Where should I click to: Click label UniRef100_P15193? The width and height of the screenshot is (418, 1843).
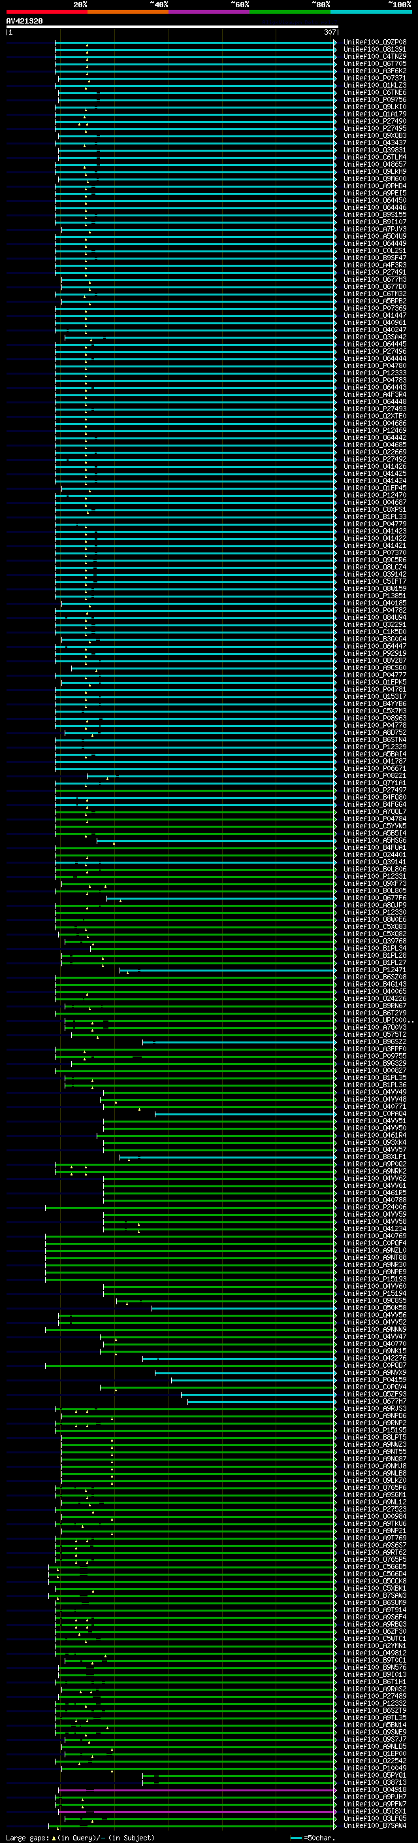click(374, 1279)
